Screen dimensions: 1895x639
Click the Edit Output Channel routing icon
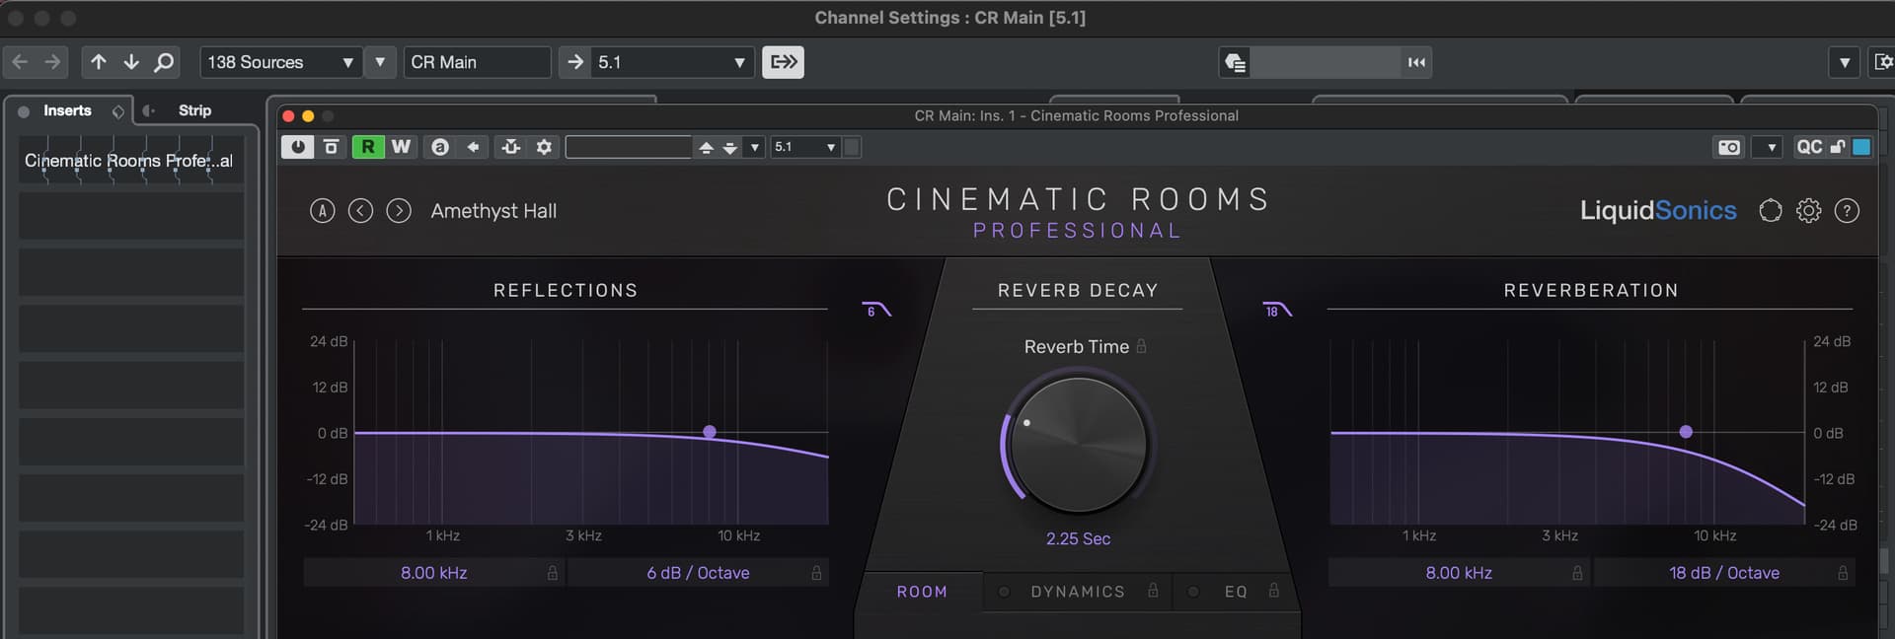tap(783, 62)
